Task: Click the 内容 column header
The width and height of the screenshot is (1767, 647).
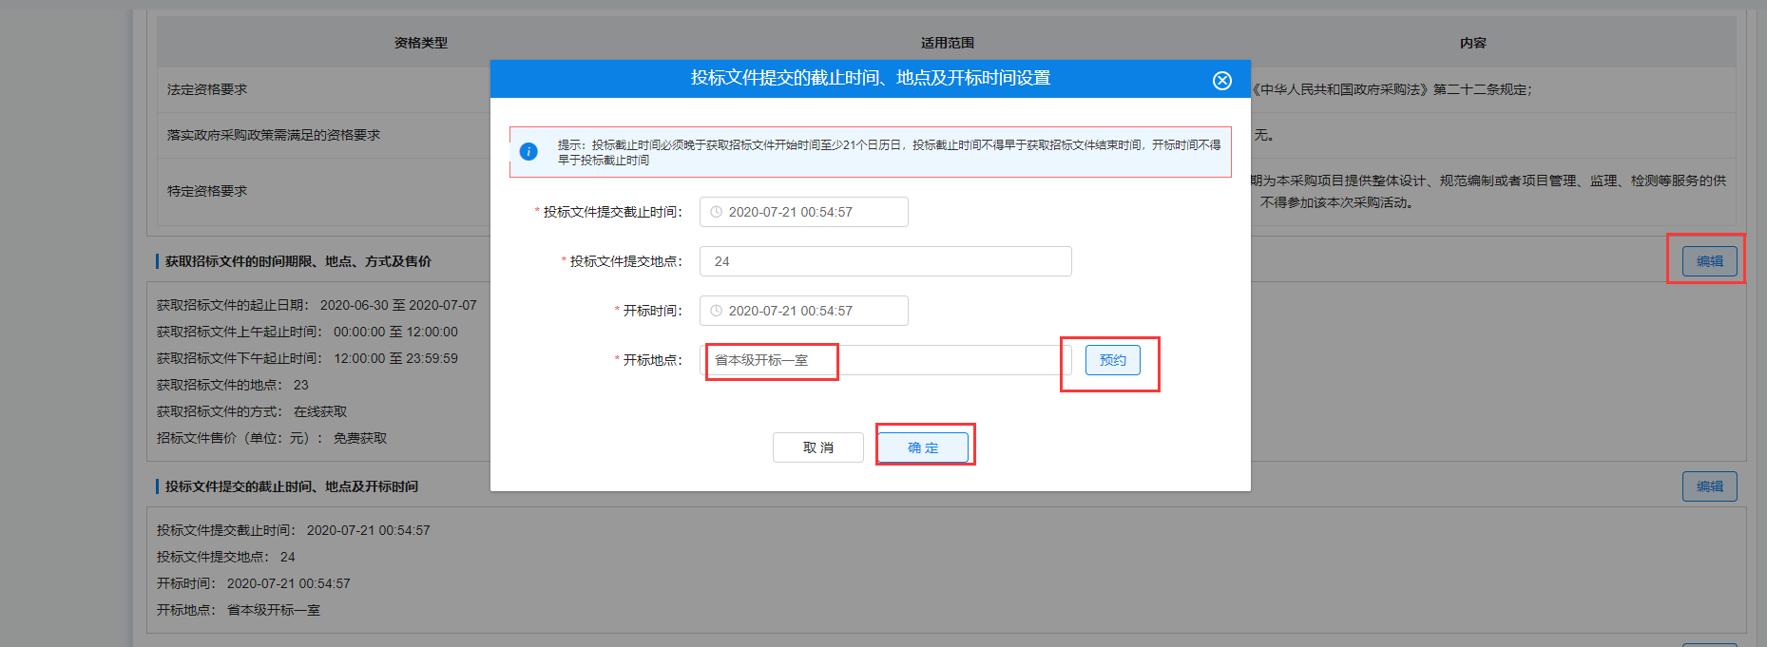Action: coord(1472,43)
